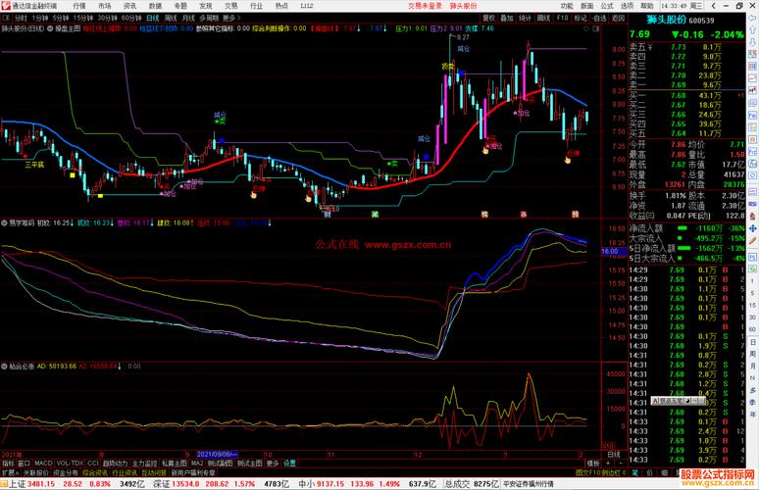Open the 数据 menu
Viewport: 759px width, 490px height.
point(155,6)
